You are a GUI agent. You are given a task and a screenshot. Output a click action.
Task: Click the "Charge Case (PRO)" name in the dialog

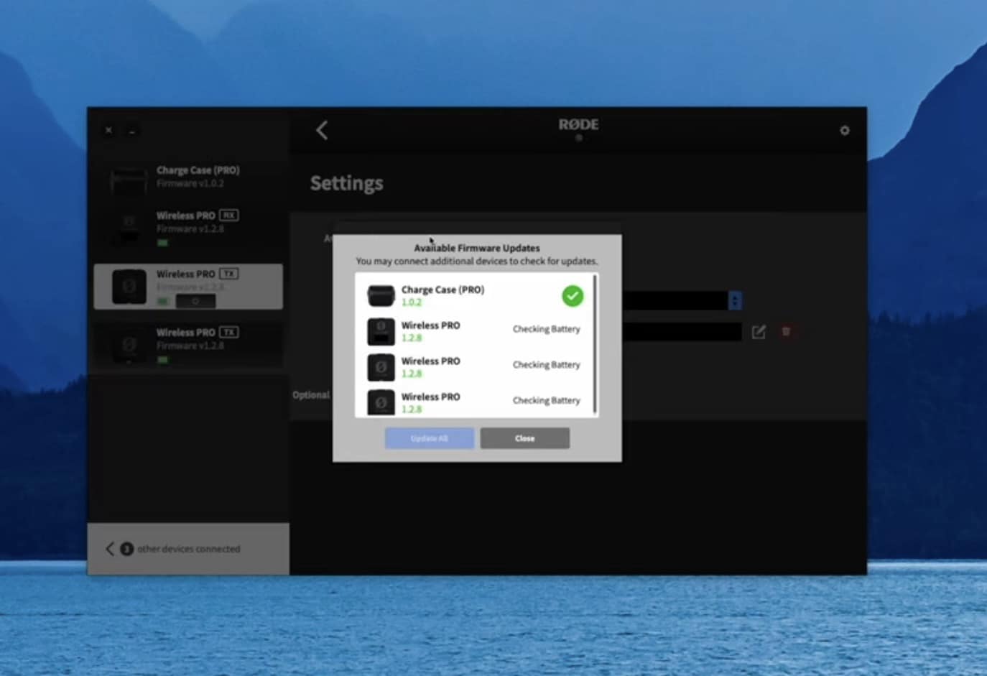point(442,290)
